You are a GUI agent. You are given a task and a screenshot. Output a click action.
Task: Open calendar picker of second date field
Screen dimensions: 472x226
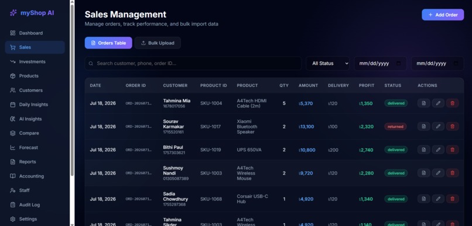[x=456, y=63]
